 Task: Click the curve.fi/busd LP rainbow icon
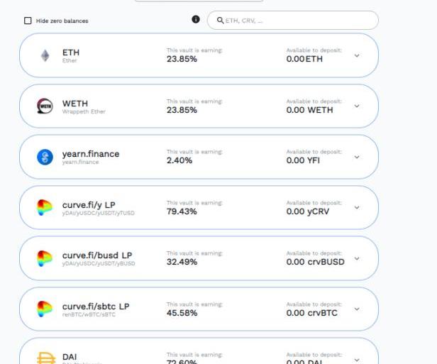point(45,258)
